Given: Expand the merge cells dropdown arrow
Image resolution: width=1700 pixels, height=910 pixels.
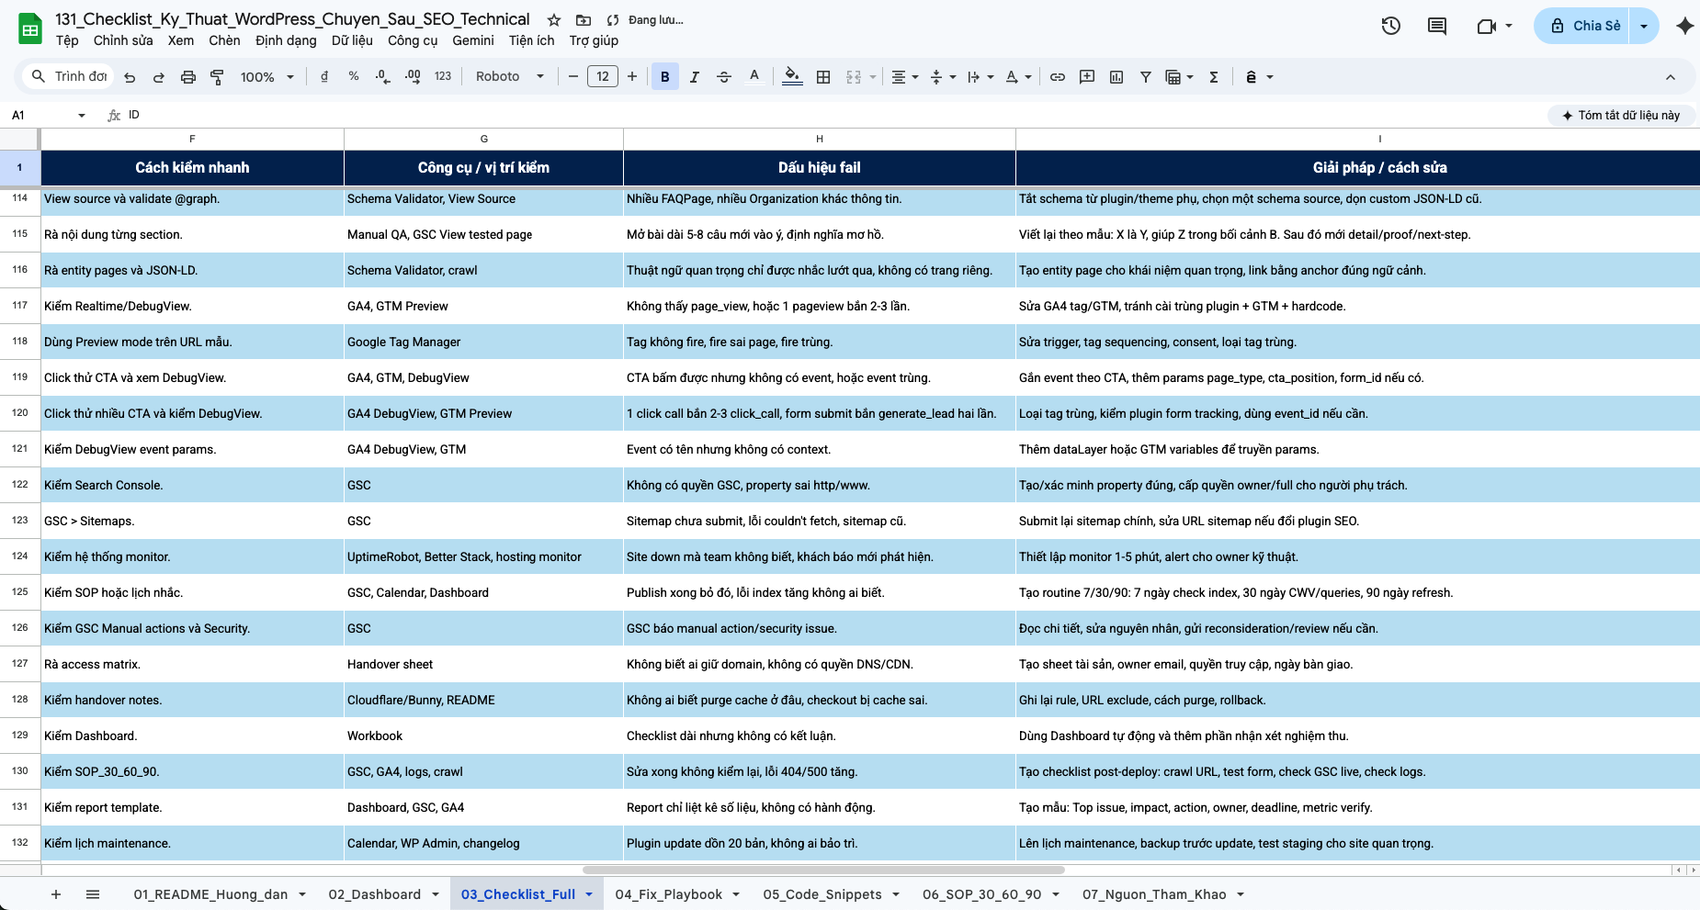Looking at the screenshot, I should (x=873, y=77).
